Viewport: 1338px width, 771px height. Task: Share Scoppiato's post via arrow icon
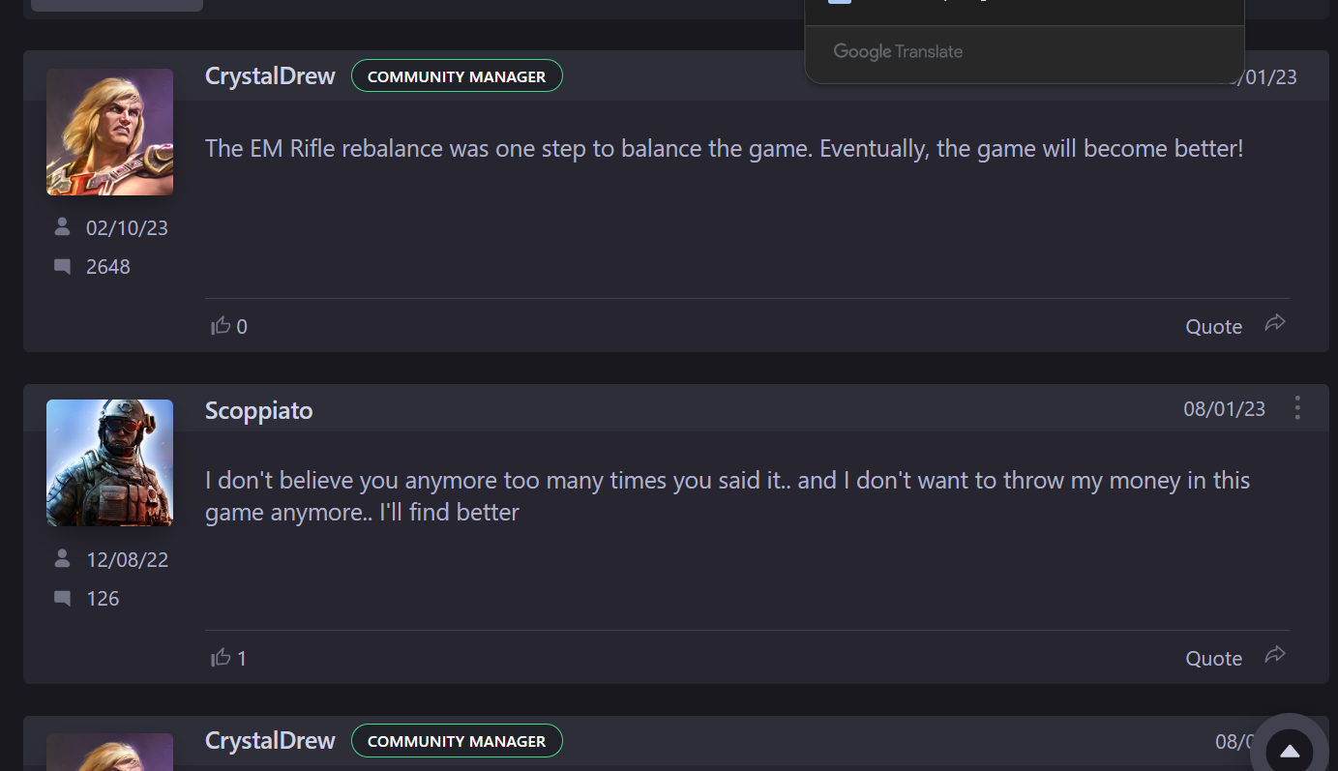(x=1275, y=656)
